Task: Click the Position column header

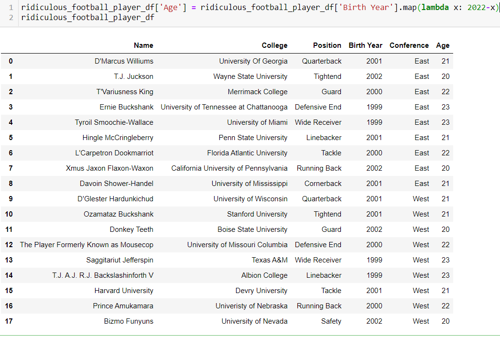Action: pyautogui.click(x=327, y=45)
